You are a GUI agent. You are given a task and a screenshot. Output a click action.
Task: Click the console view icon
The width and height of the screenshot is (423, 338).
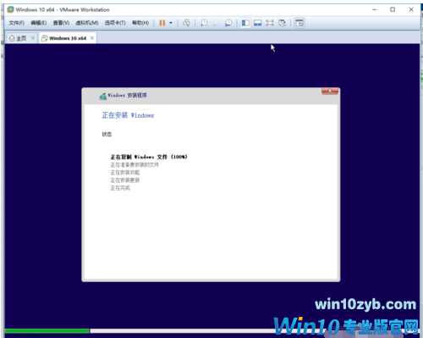[299, 23]
